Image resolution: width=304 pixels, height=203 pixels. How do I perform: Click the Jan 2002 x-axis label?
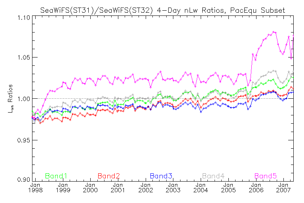[146, 188]
